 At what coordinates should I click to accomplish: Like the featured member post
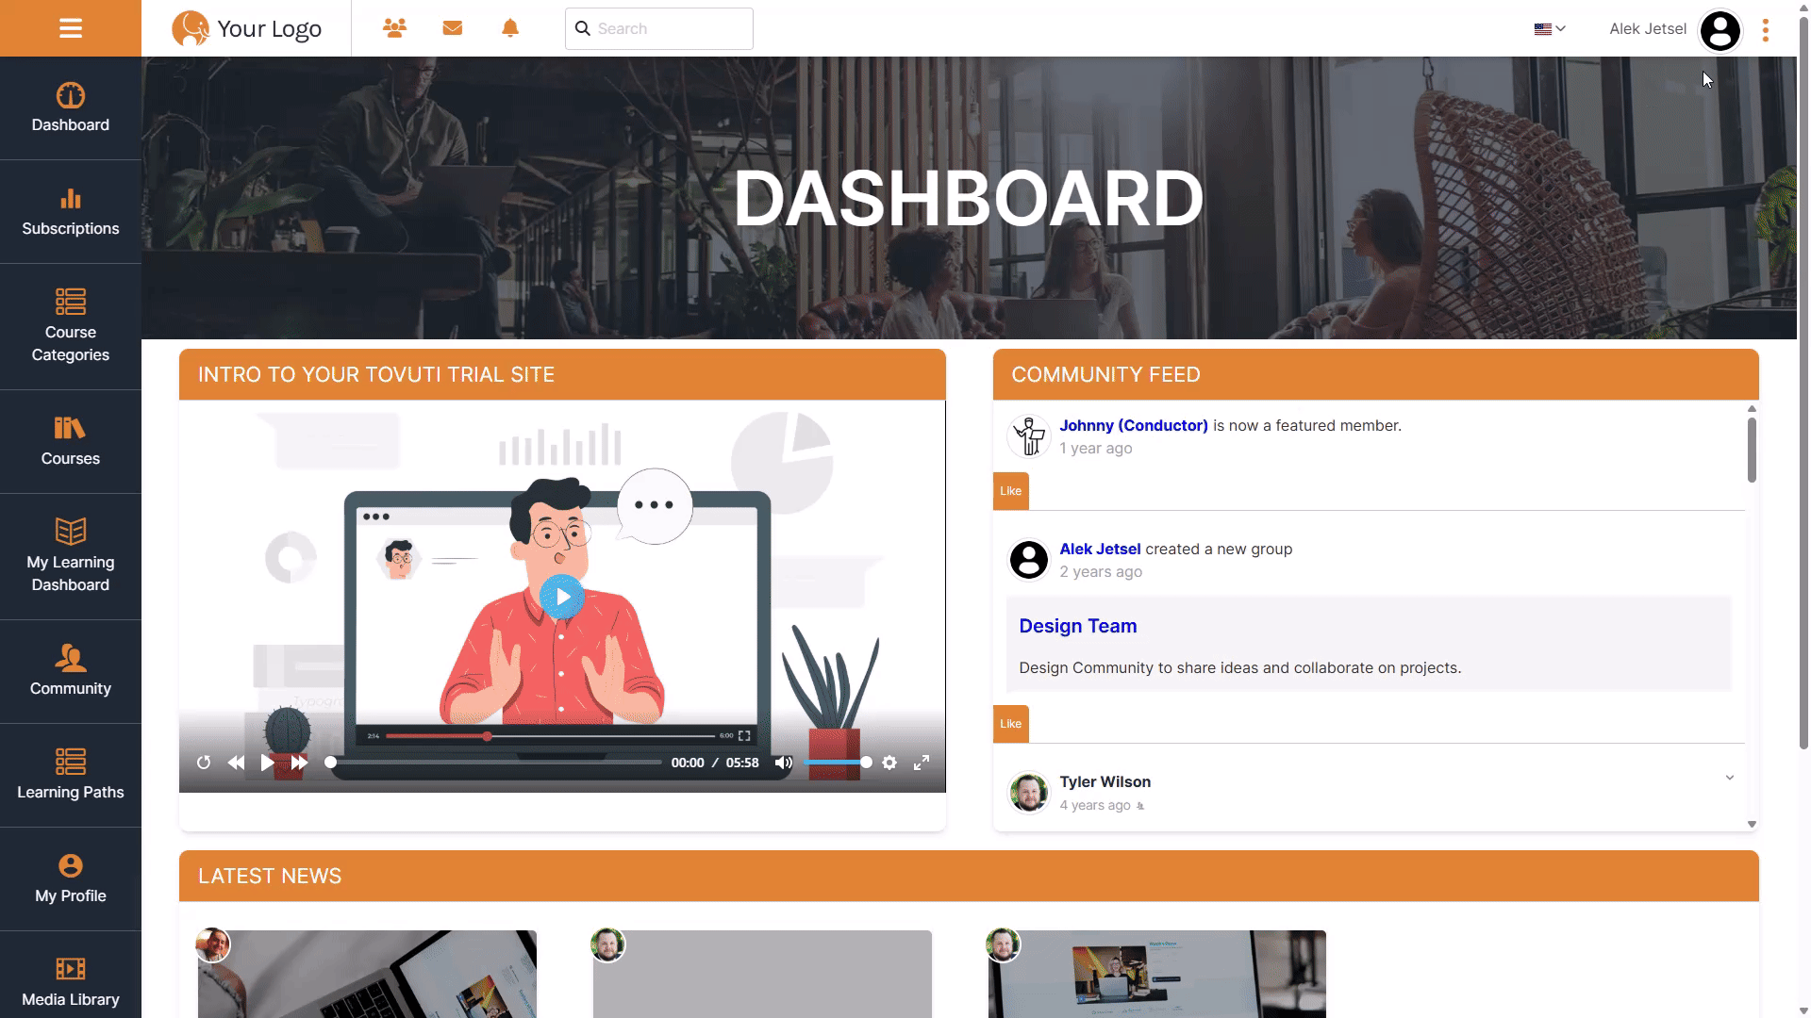tap(1010, 491)
